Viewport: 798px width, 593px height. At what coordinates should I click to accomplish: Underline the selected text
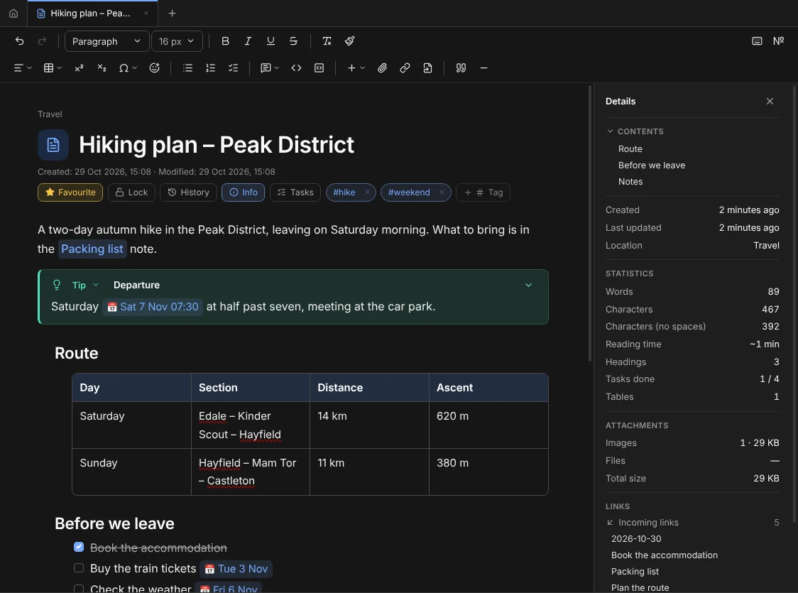click(270, 41)
